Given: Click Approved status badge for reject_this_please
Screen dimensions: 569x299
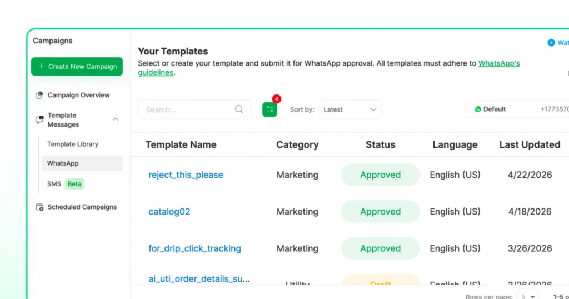Looking at the screenshot, I should point(380,175).
